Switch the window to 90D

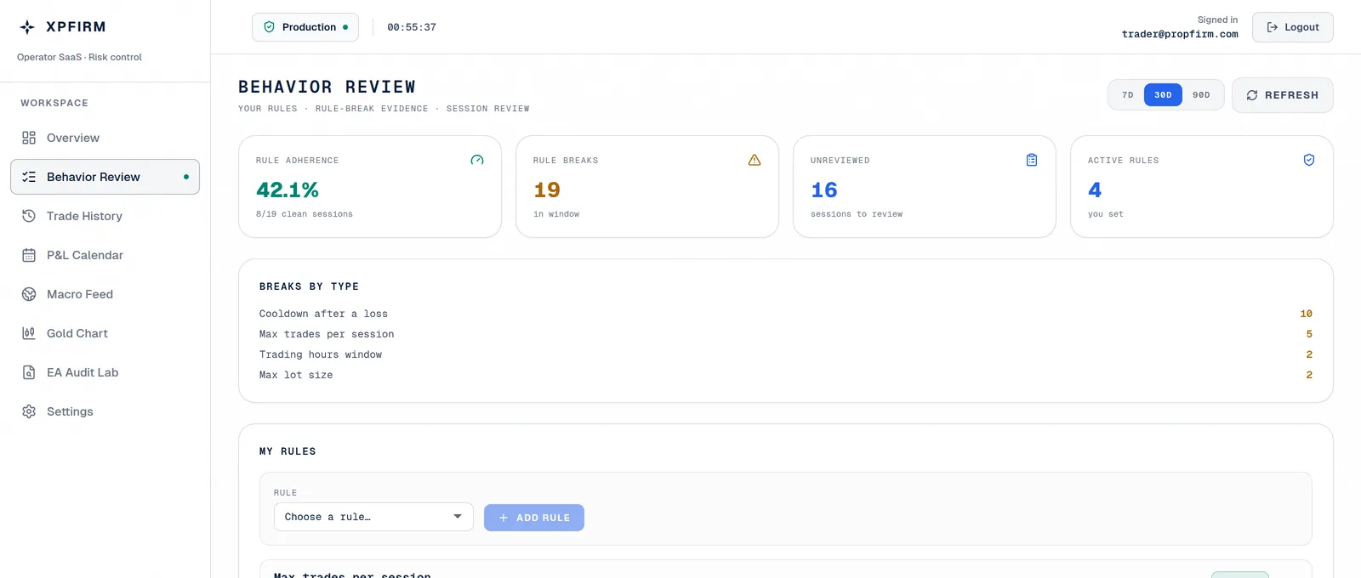coord(1201,95)
